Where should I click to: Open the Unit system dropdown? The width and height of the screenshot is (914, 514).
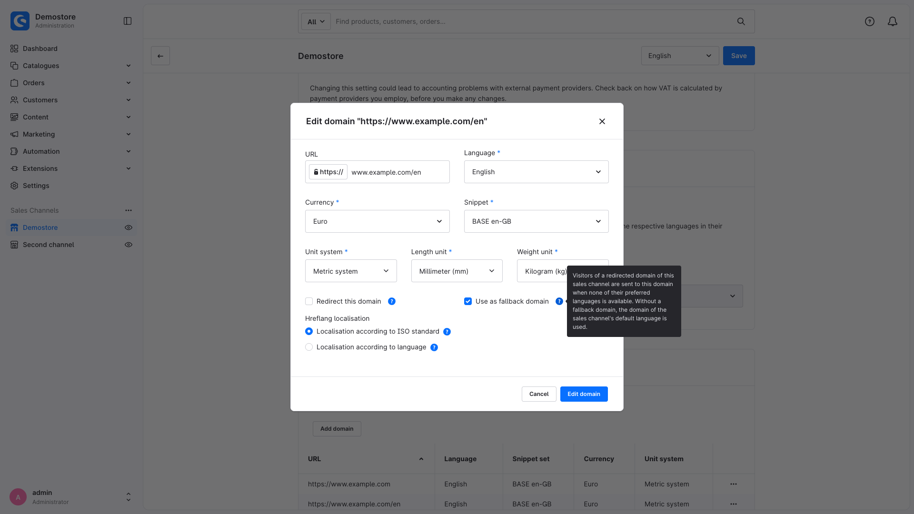(x=351, y=271)
